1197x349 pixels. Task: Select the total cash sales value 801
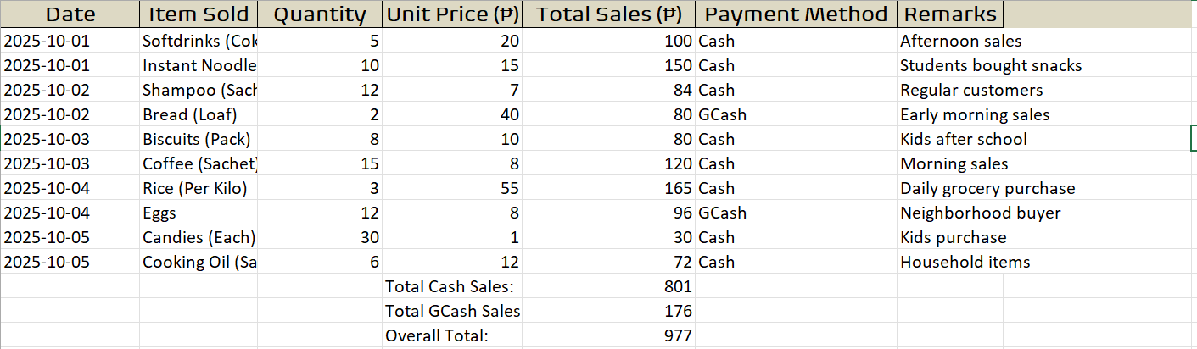point(608,286)
